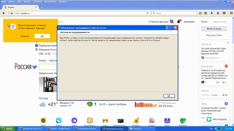Select the Яндекс browser tab
This screenshot has width=234, height=131.
click(x=20, y=7)
